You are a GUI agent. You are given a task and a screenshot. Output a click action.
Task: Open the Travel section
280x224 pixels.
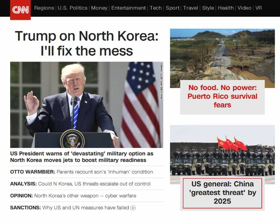(191, 8)
